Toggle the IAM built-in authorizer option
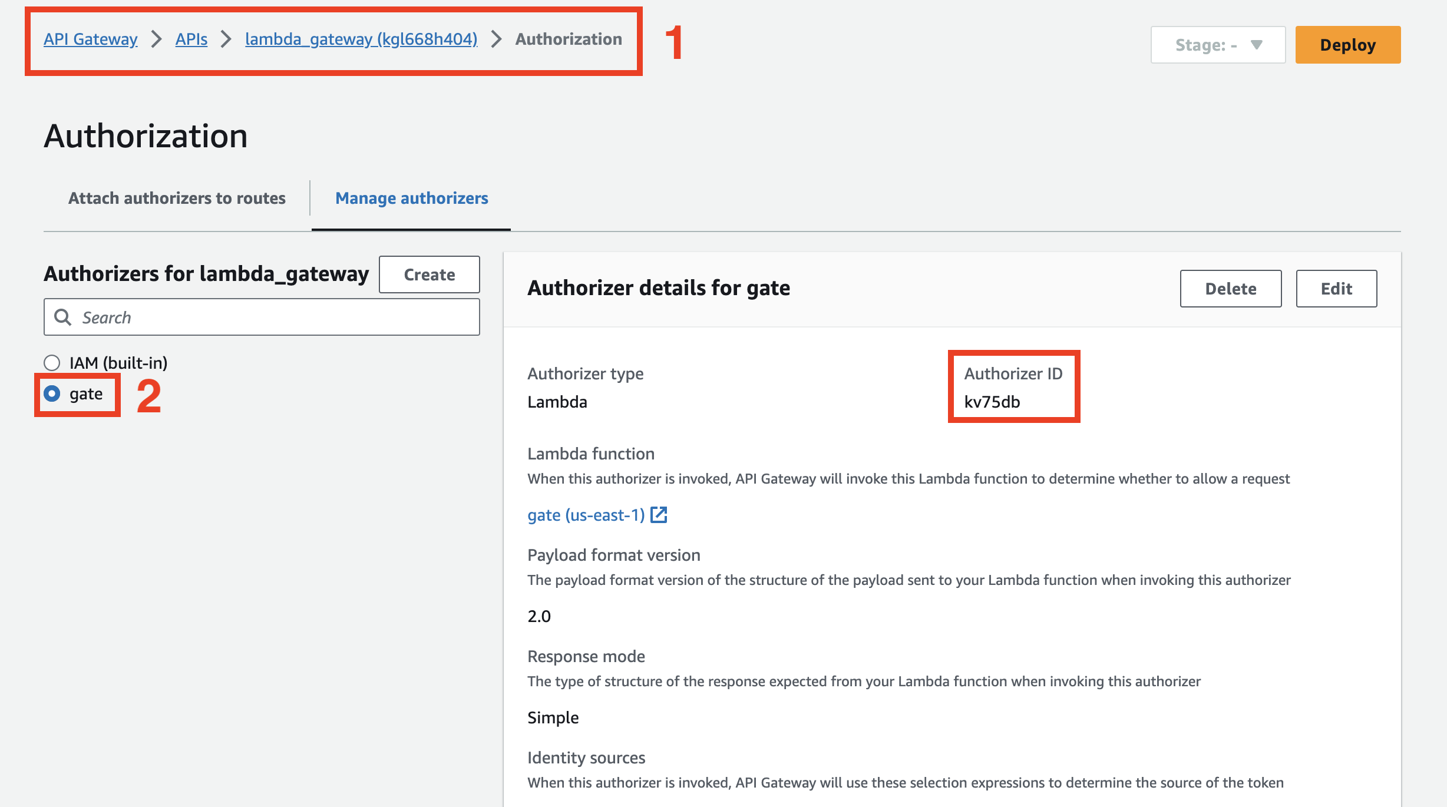This screenshot has width=1447, height=807. (52, 362)
